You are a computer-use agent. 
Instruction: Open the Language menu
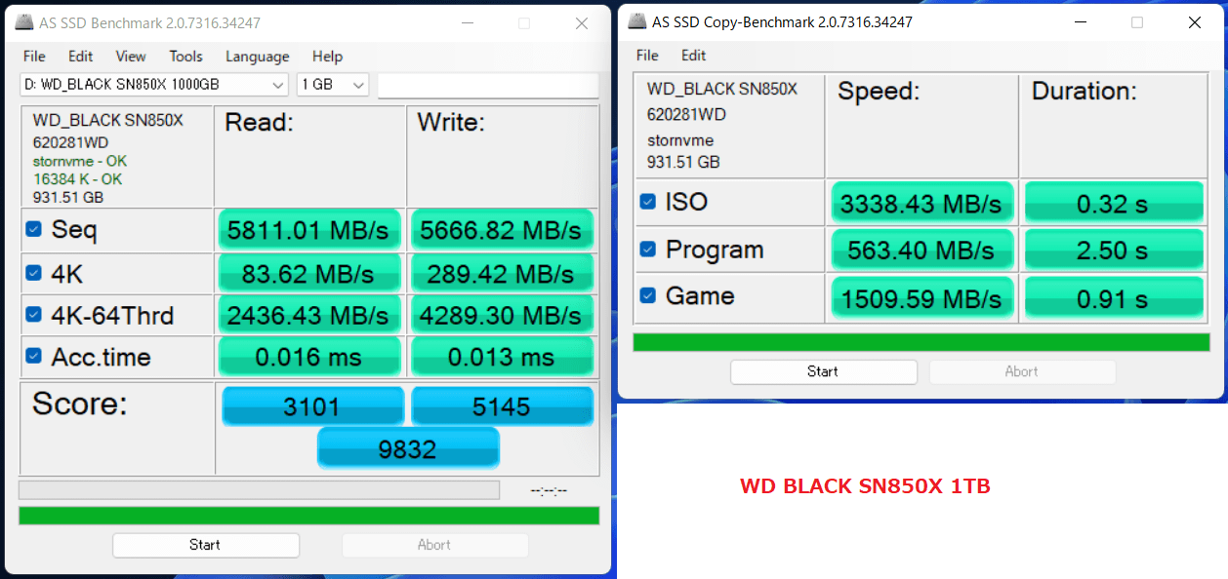[x=258, y=57]
